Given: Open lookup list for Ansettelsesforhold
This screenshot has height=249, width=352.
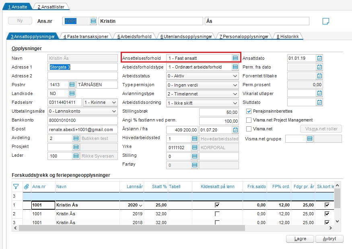Looking at the screenshot, I should (235, 58).
